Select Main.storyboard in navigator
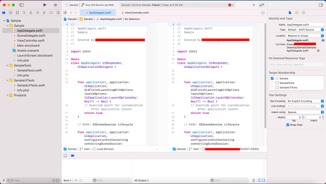Screen dimensions: 326x184 click(26, 46)
